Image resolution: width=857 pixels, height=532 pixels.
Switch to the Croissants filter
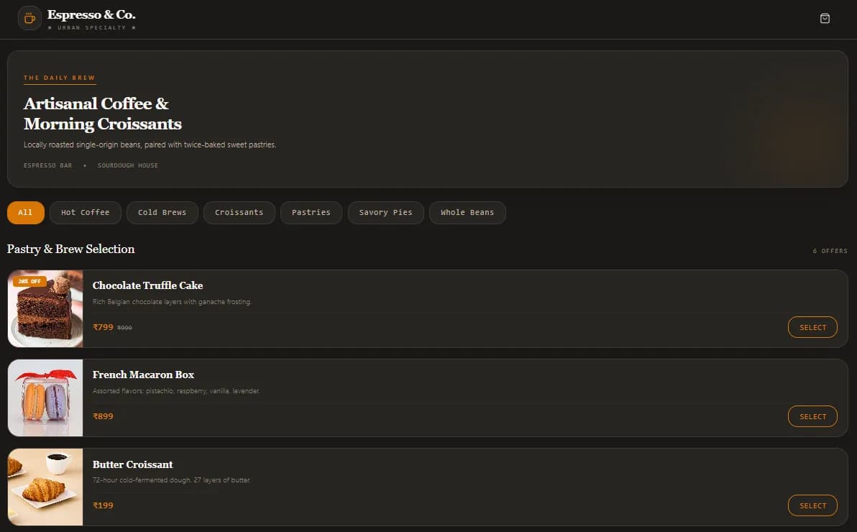(x=239, y=213)
